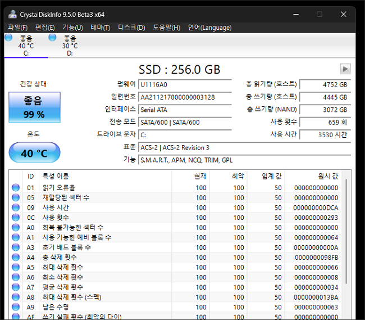The width and height of the screenshot is (365, 320).
Task: Select the 읽기 오류율 attribute row
Action: 175,188
